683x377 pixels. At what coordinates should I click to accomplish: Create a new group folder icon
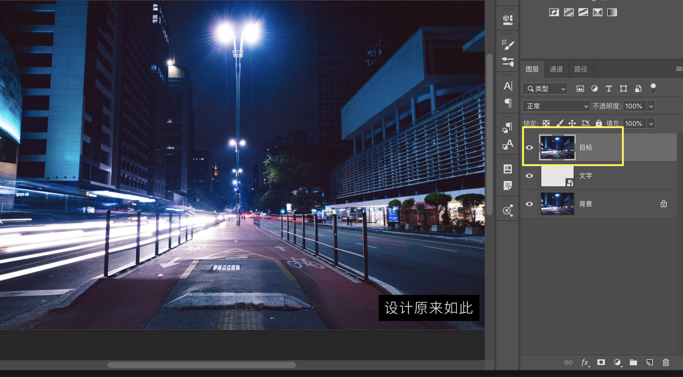(x=633, y=362)
